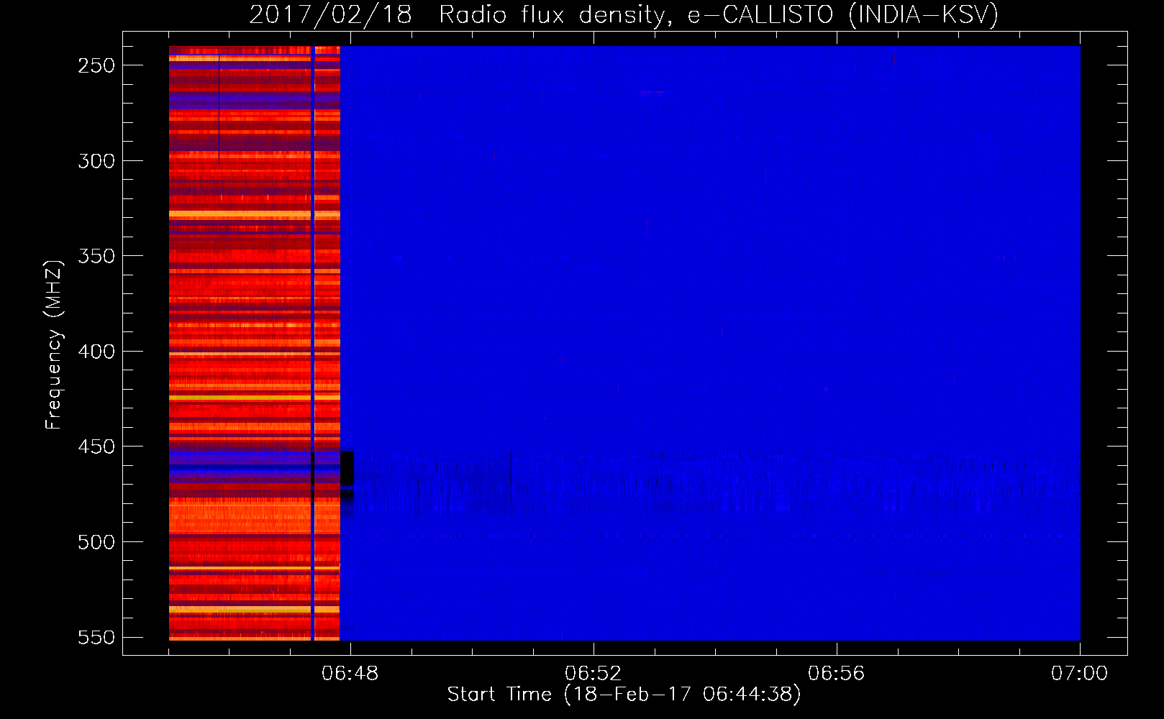Click the 550 frequency tick label

tap(96, 637)
